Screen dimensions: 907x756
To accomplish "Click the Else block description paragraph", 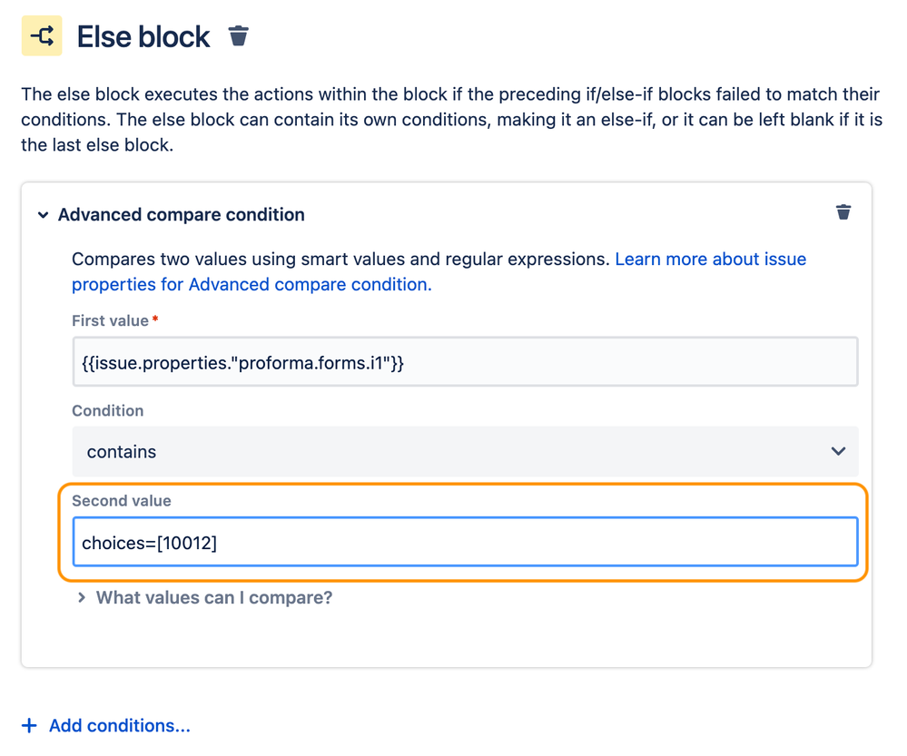I will (451, 119).
